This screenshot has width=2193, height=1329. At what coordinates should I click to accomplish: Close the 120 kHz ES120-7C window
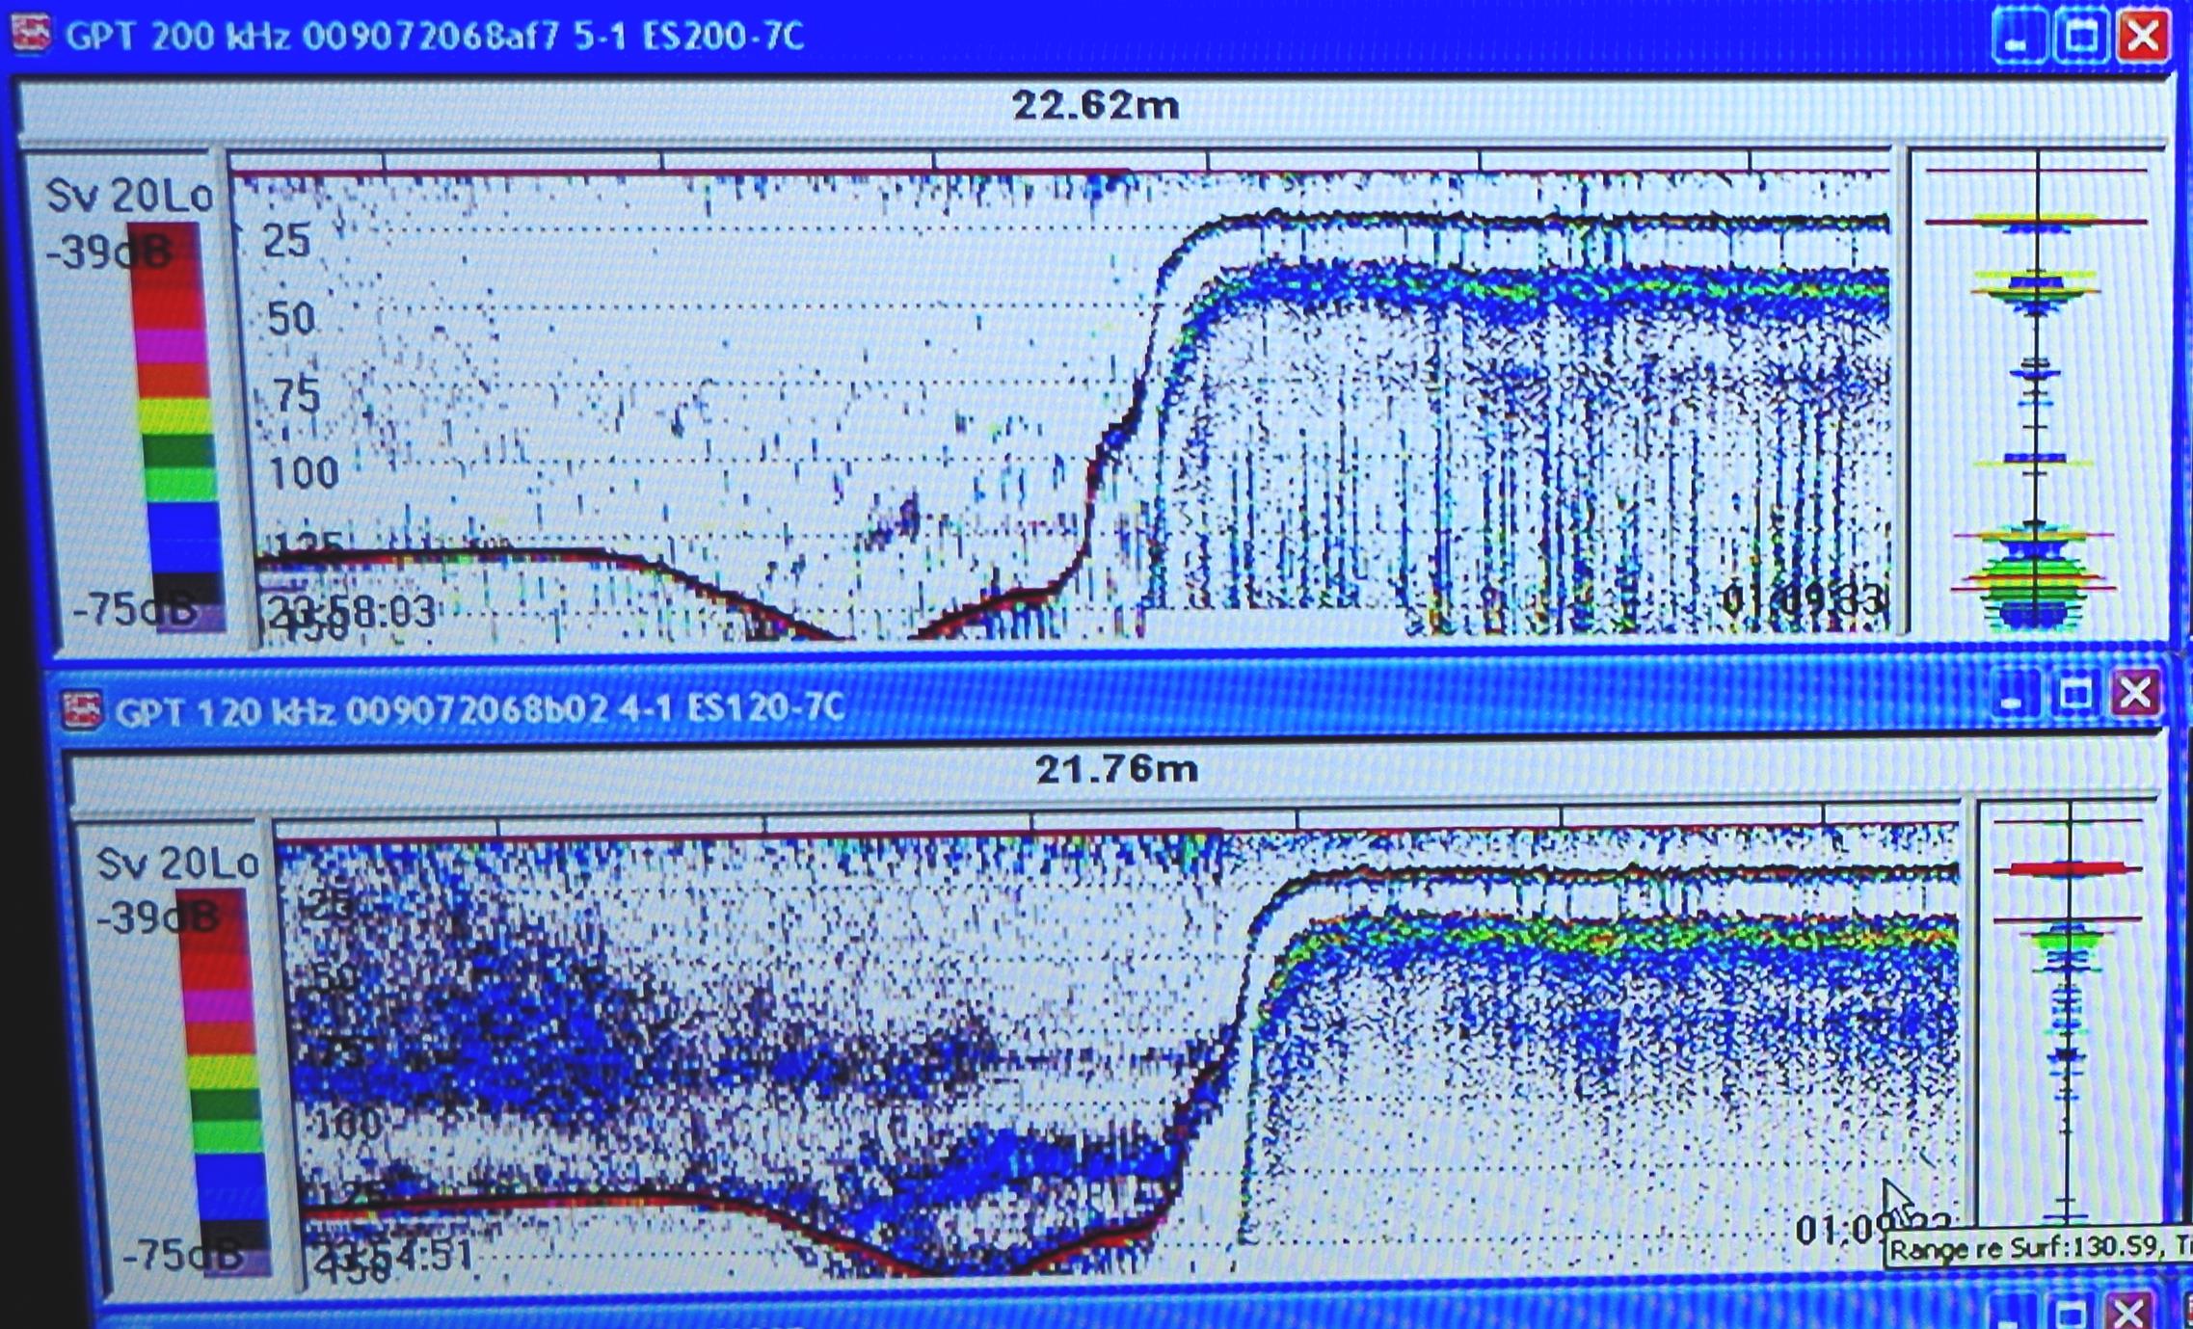pos(2136,693)
